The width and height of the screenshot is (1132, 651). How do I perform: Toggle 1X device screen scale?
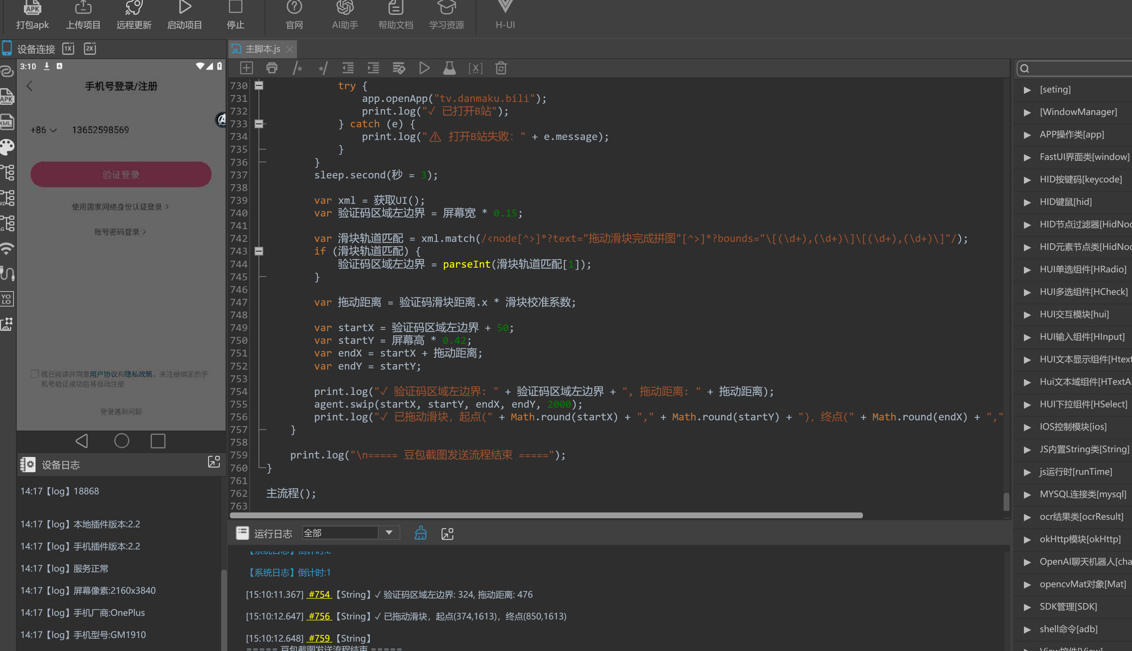tap(68, 48)
